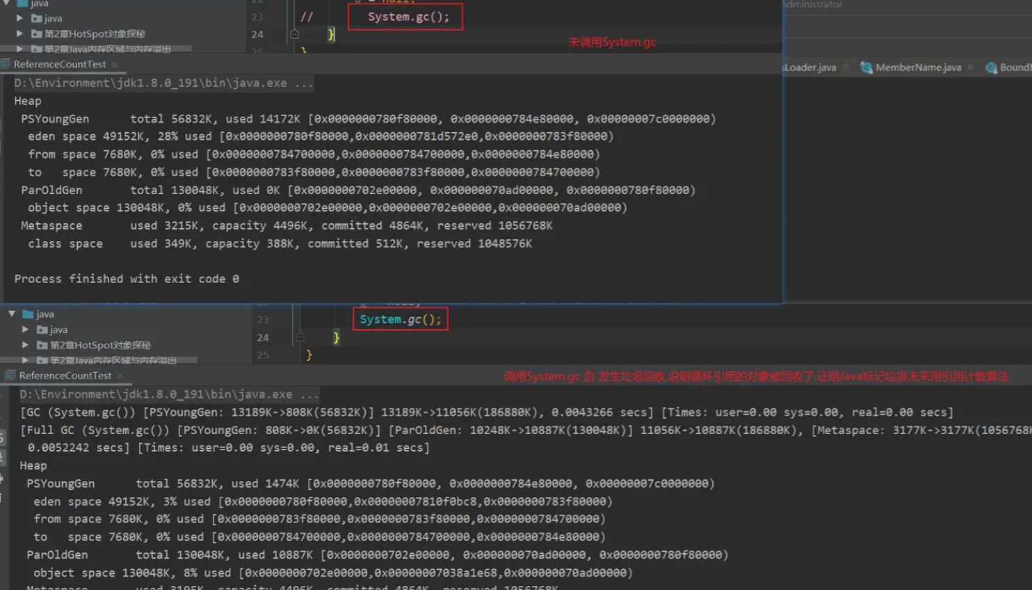Screen dimensions: 1032x590
Task: Click the "Heap" line in the lower console
Action: [33, 466]
